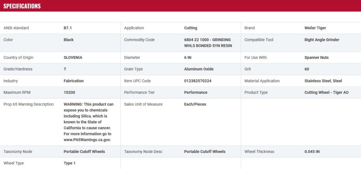The image size is (361, 169).
Task: Select the 'Maximum RPM' label
Action: [17, 93]
